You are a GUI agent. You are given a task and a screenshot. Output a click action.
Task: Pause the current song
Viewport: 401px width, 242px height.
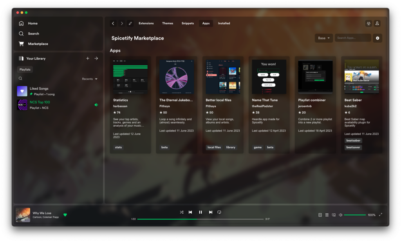pyautogui.click(x=200, y=212)
